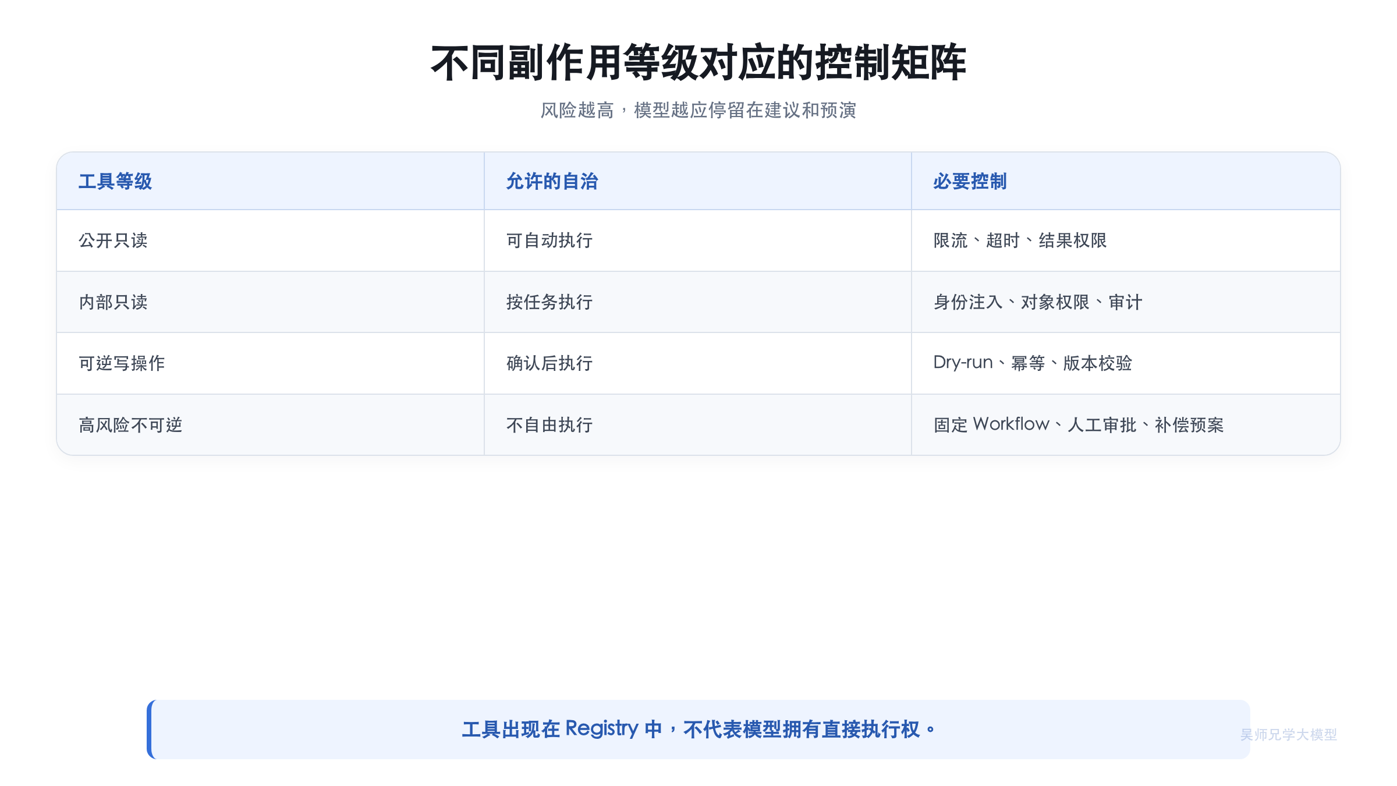
Task: Click the 公开只读 cell
Action: pos(270,240)
